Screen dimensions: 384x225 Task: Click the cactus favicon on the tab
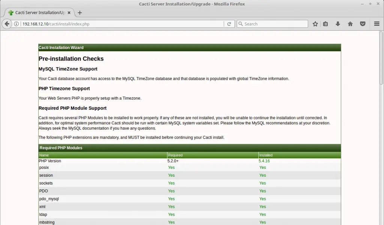(10, 12)
